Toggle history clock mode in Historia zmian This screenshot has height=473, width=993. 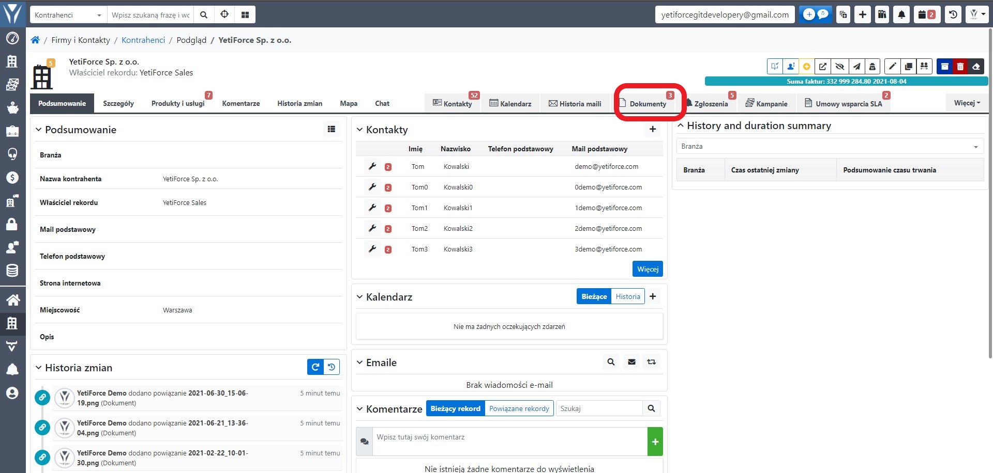tap(332, 367)
